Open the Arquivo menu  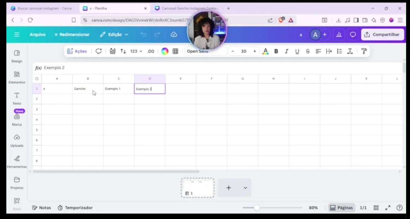(x=37, y=35)
